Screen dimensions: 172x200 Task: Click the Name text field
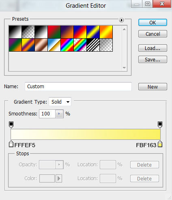pos(78,87)
